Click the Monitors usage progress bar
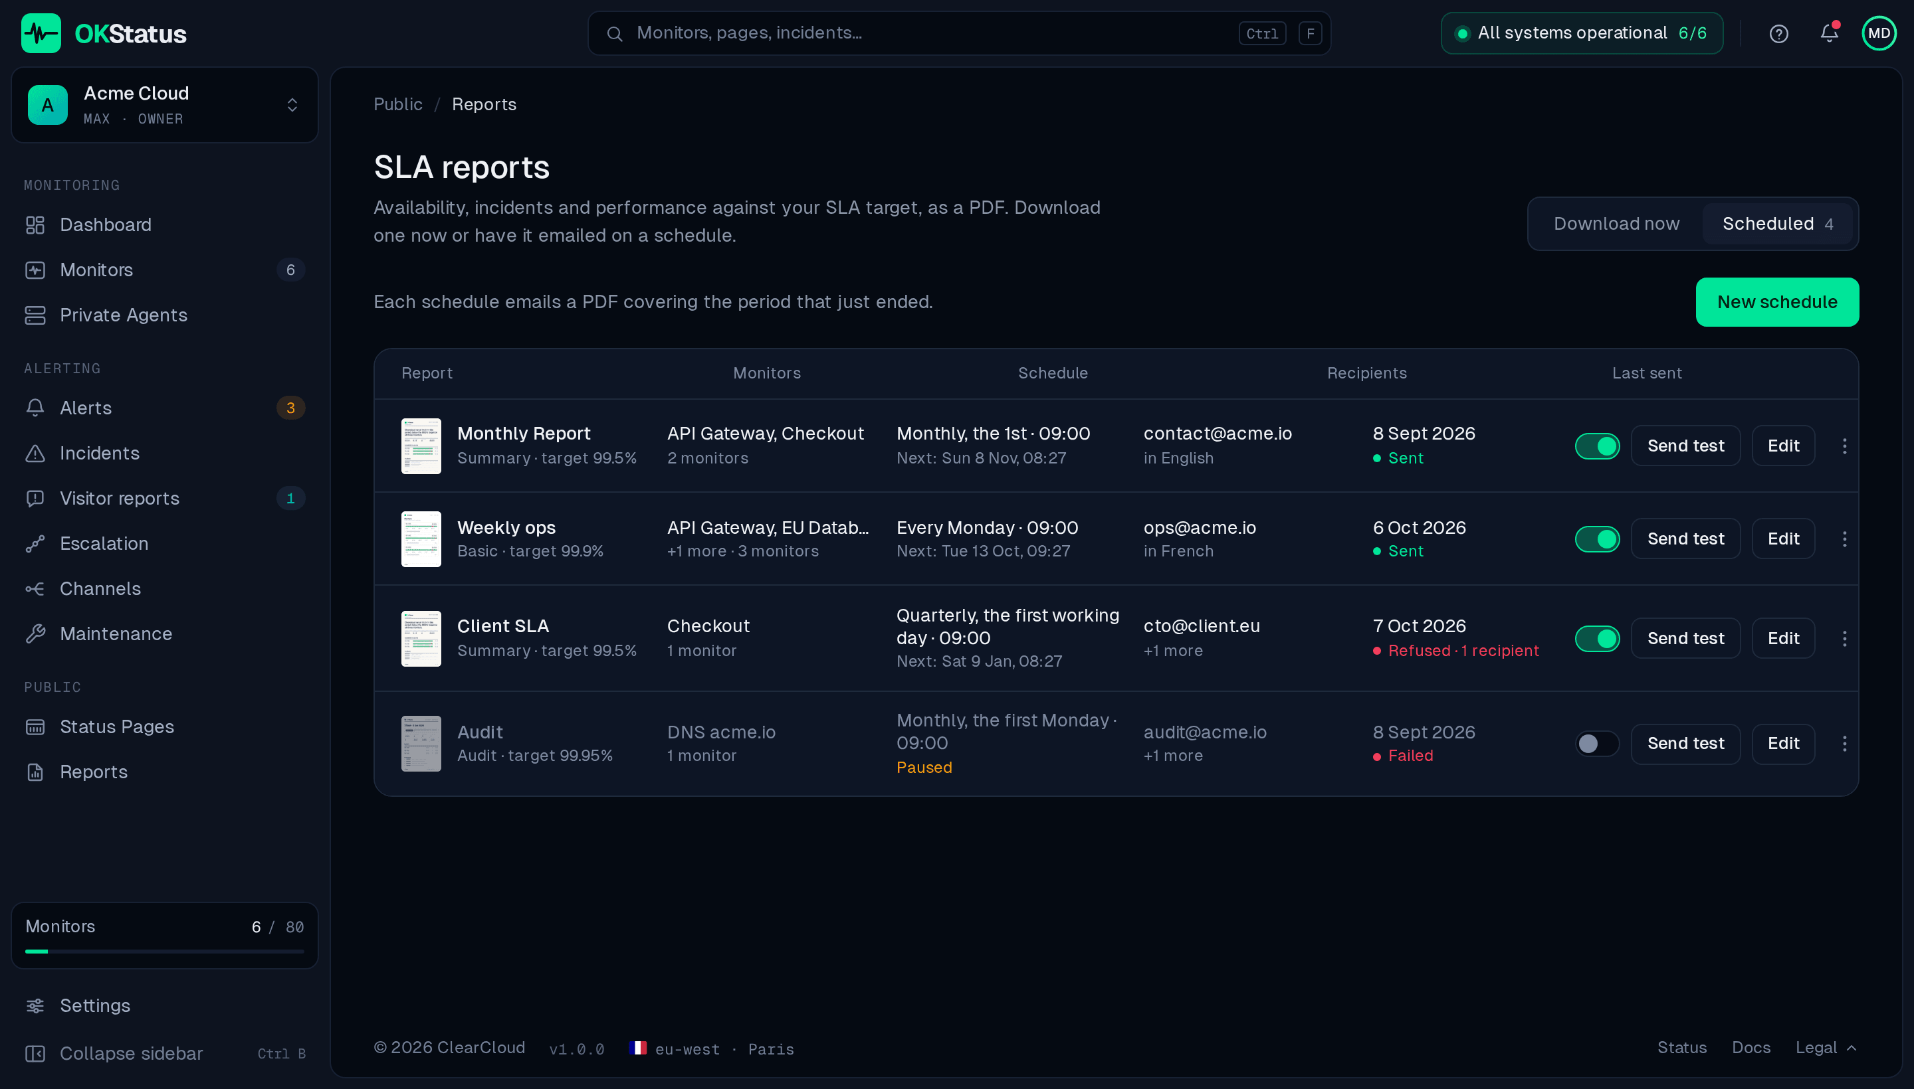This screenshot has width=1914, height=1089. click(x=165, y=952)
